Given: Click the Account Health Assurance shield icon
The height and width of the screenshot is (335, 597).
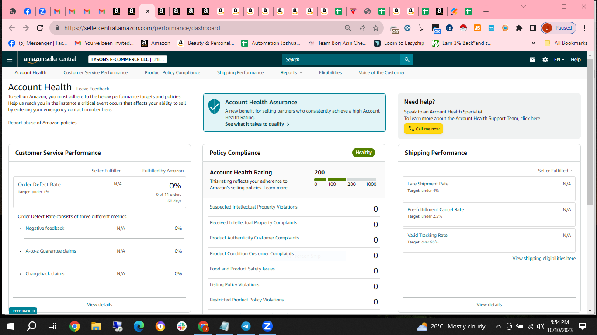Looking at the screenshot, I should (214, 106).
